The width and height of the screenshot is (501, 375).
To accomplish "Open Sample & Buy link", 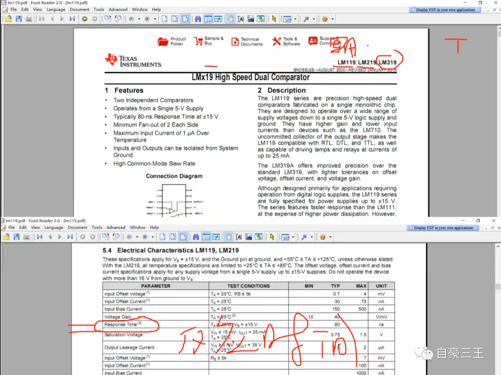I will tap(209, 41).
